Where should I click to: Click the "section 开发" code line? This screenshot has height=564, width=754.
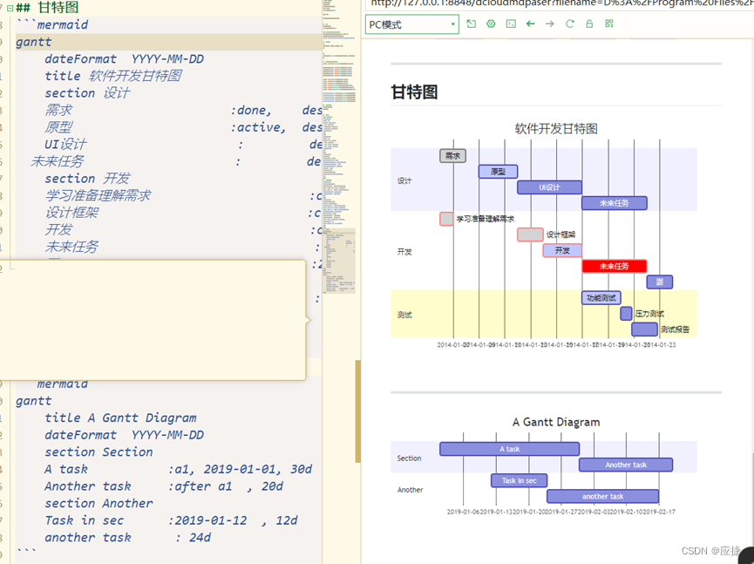87,179
